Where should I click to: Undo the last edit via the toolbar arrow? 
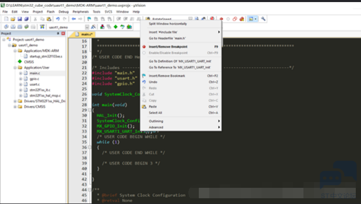[58, 19]
